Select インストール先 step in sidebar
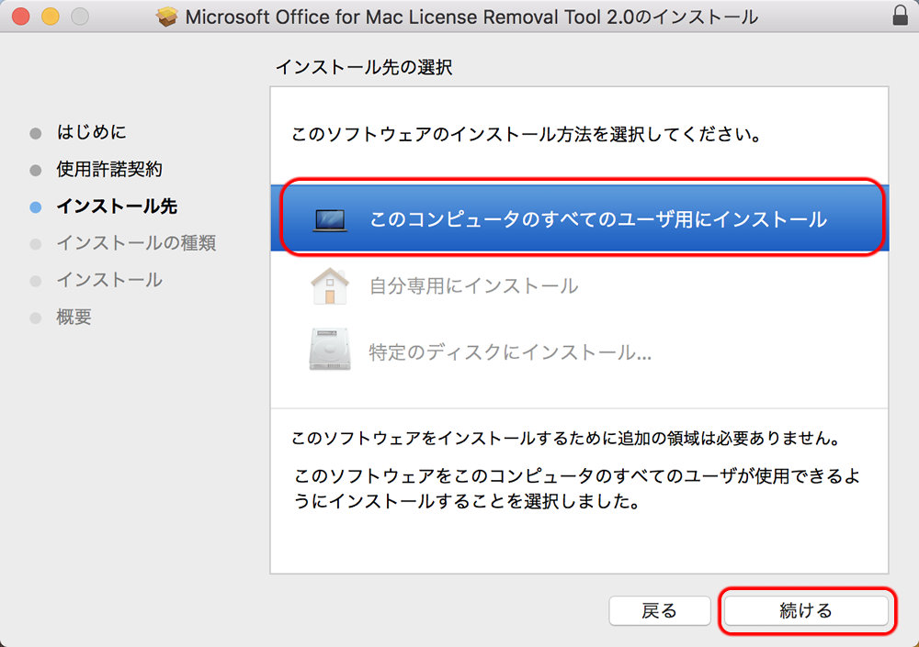This screenshot has width=919, height=647. coord(117,206)
